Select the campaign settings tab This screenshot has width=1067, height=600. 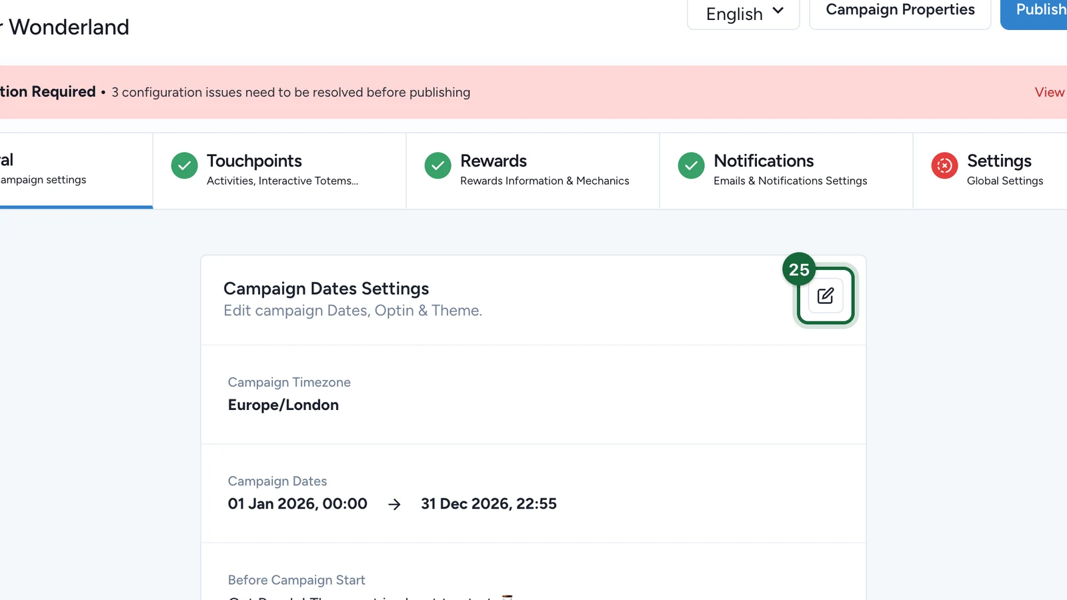76,171
